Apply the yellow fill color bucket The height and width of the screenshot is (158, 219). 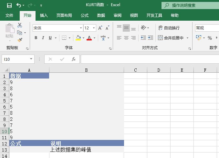pos(78,38)
